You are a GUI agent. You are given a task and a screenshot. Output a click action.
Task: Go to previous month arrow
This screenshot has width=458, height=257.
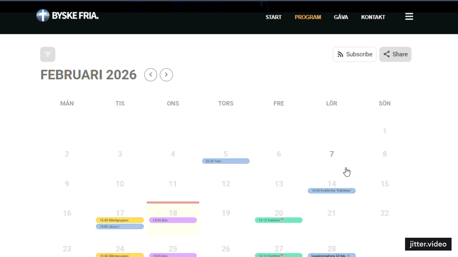point(151,75)
